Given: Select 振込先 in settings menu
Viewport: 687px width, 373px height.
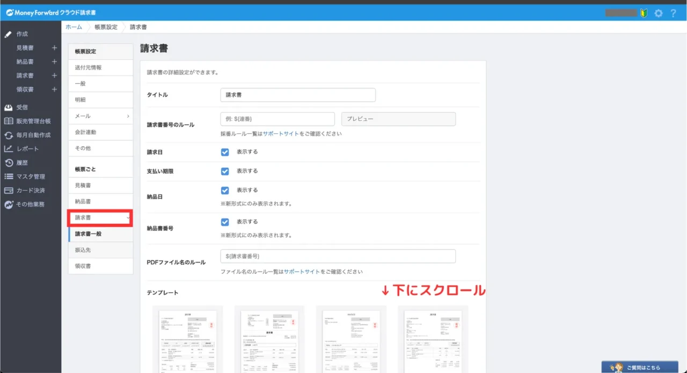Looking at the screenshot, I should click(x=100, y=250).
